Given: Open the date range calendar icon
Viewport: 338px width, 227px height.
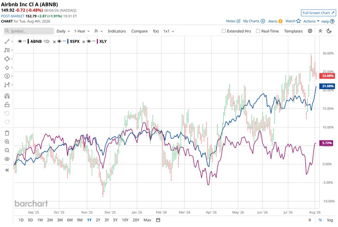Looking at the screenshot, I should pyautogui.click(x=158, y=220).
